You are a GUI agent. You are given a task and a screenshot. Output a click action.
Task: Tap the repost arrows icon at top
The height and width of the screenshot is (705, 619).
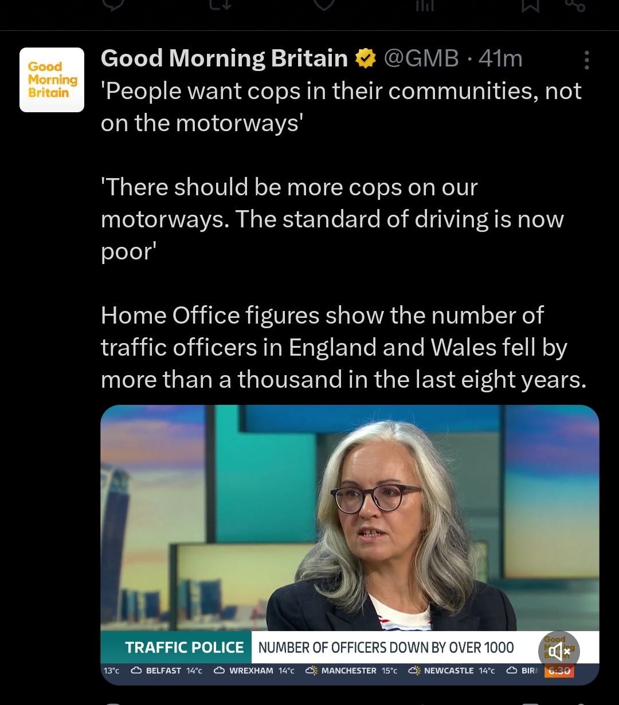219,5
